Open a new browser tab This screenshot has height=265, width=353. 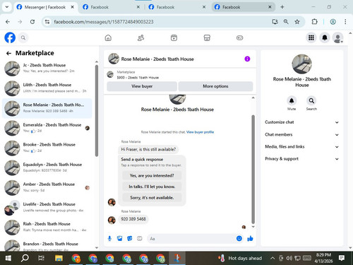(282, 7)
